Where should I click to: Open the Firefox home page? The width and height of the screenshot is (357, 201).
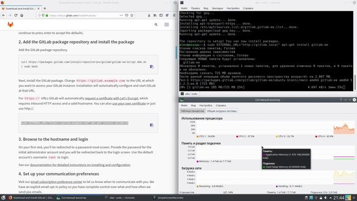click(22, 15)
